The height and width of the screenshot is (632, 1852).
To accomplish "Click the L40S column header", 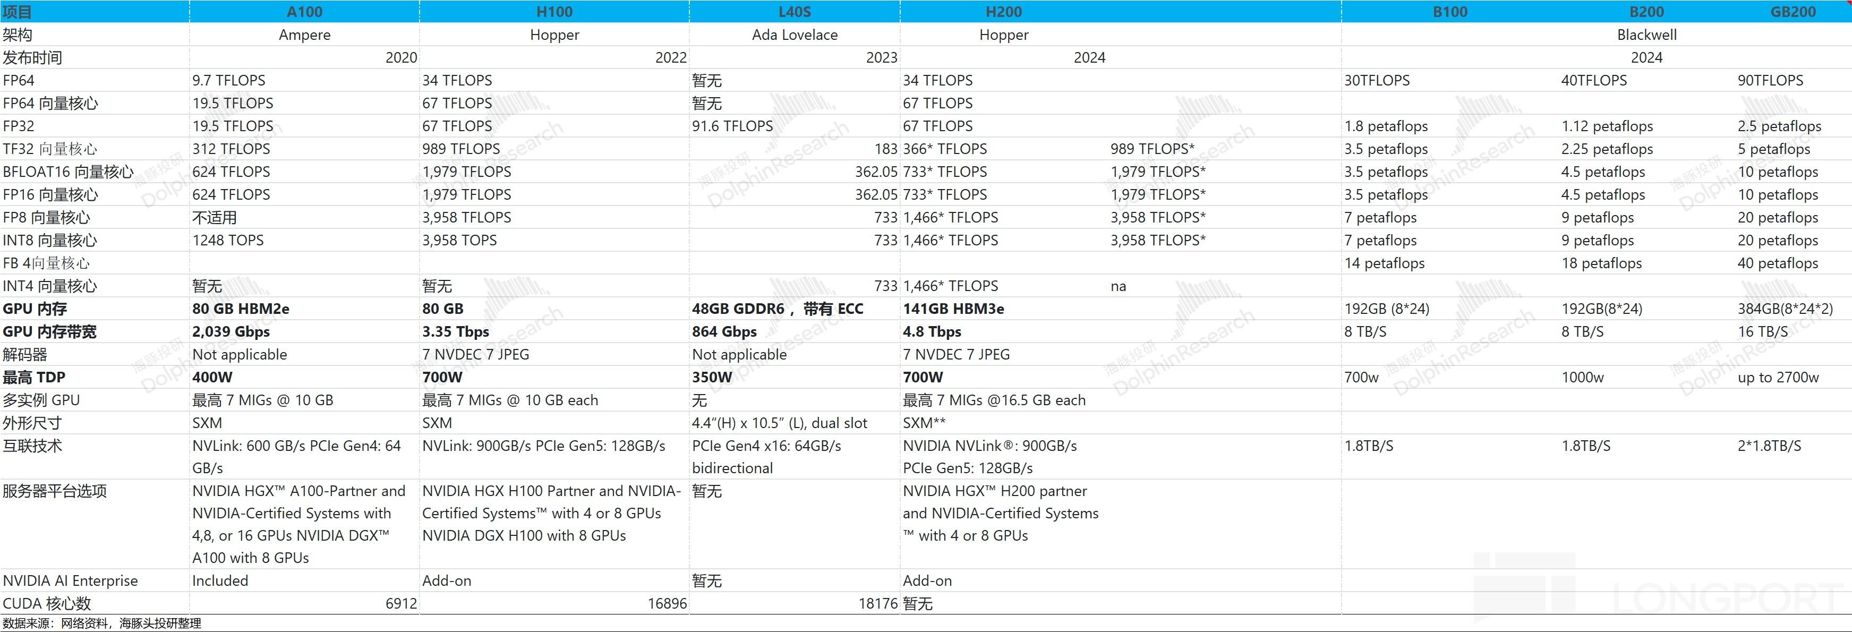I will [795, 12].
